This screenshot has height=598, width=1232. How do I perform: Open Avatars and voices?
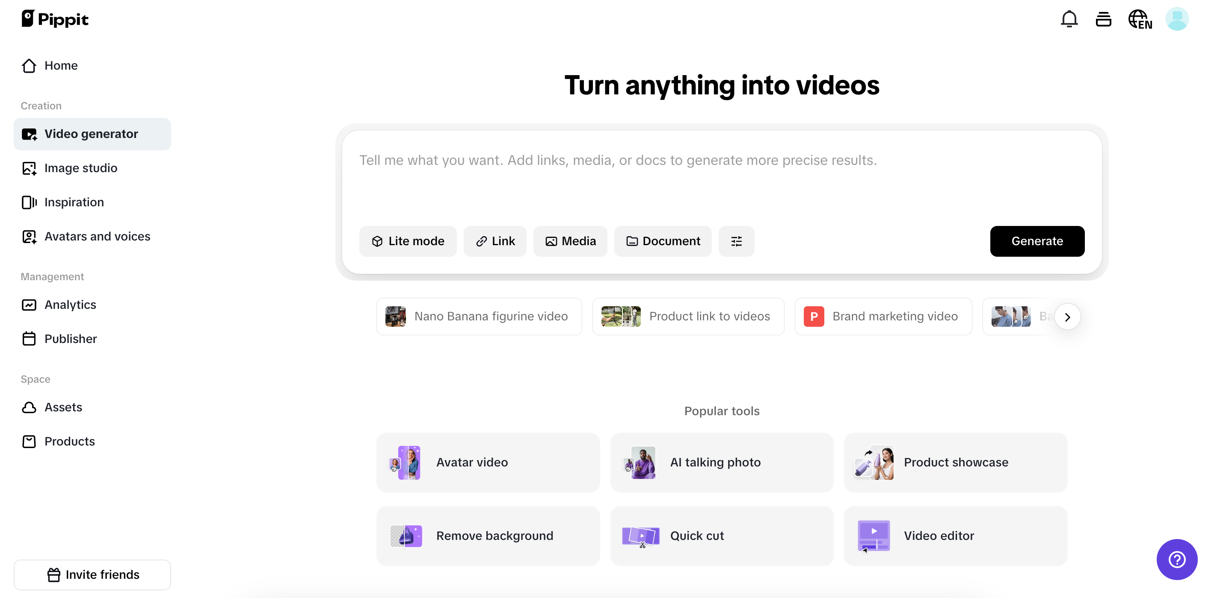pyautogui.click(x=92, y=237)
